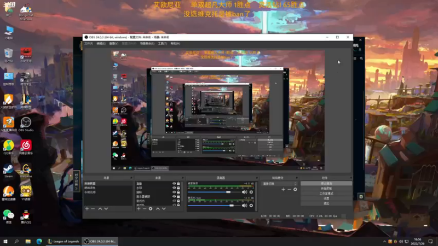Move the selected scene down
The height and width of the screenshot is (246, 438).
106,209
